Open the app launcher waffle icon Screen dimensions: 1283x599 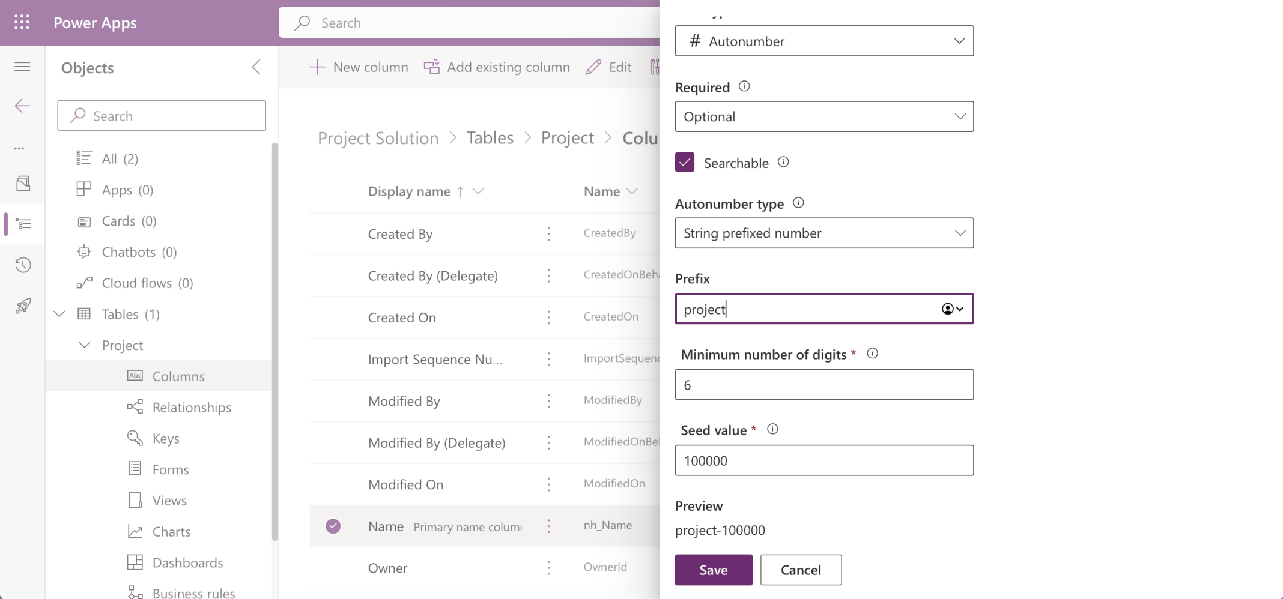[x=22, y=22]
